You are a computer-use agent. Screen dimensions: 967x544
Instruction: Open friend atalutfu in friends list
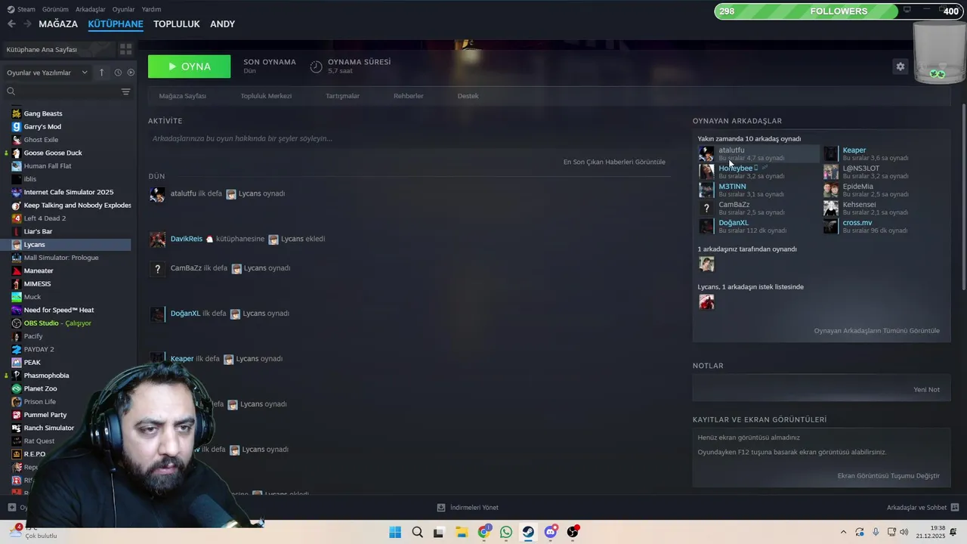coord(758,154)
